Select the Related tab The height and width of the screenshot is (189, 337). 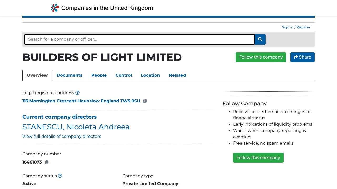coord(177,75)
